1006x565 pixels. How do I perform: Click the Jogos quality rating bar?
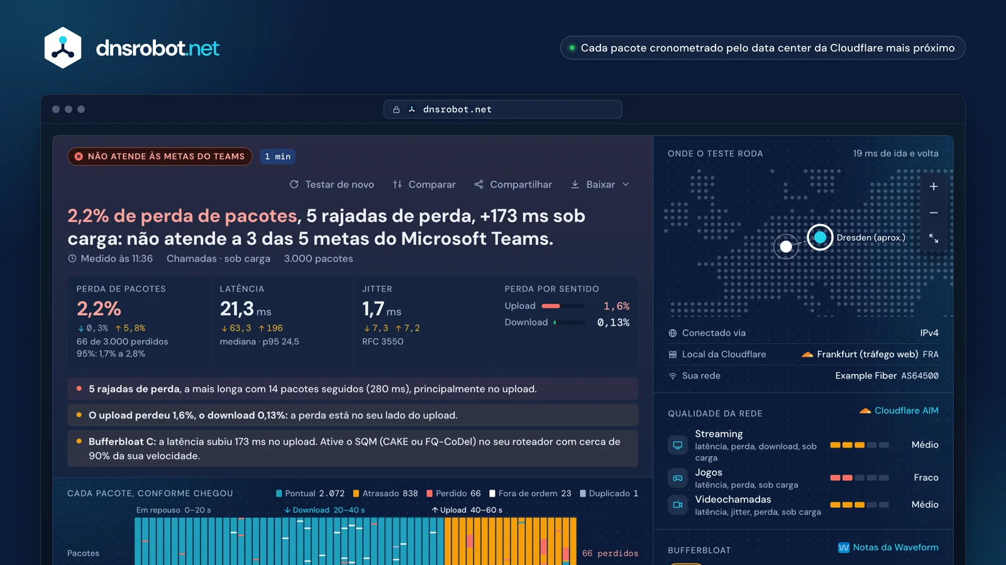[x=860, y=478]
